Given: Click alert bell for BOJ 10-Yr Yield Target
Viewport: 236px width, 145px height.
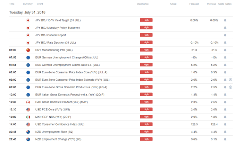Looking at the screenshot, I should click(225, 20).
